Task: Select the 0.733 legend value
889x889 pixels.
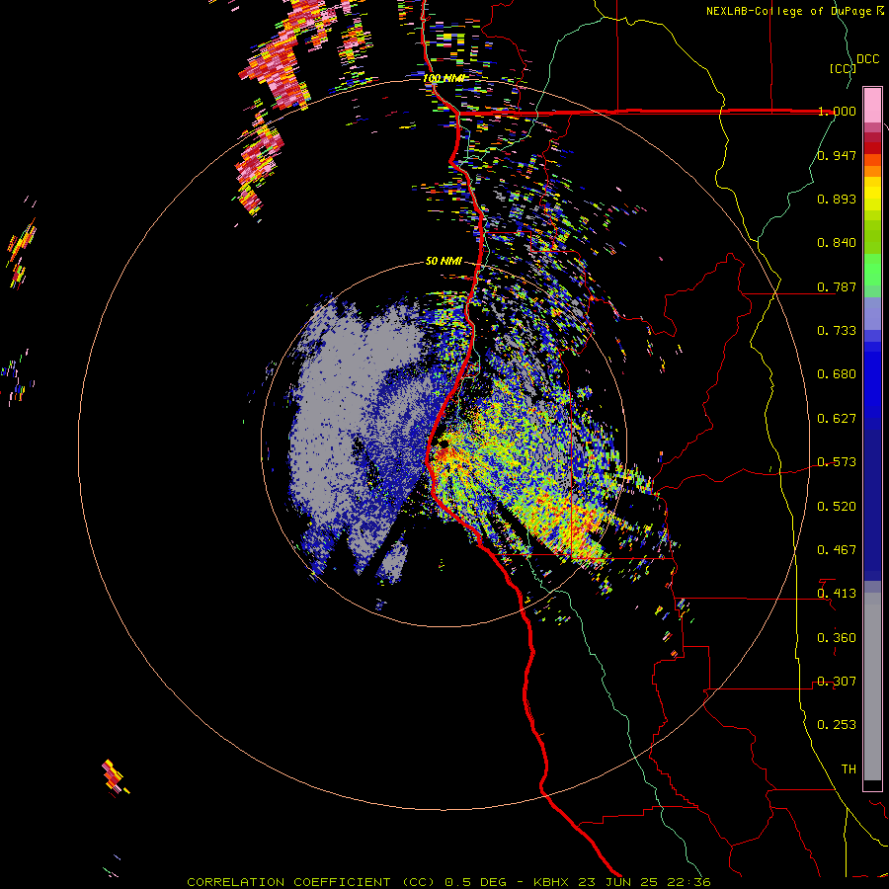Action: 837,331
